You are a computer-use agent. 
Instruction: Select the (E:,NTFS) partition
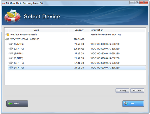point(77,53)
